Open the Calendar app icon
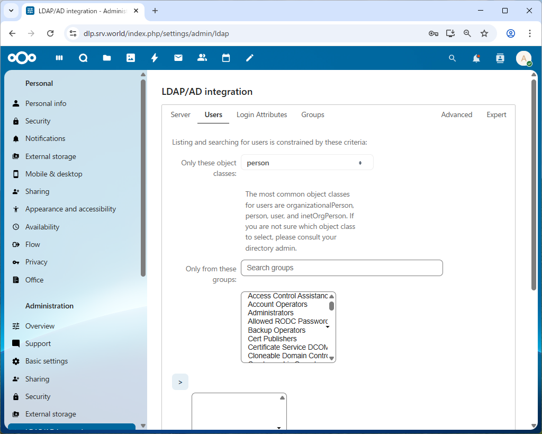The height and width of the screenshot is (434, 542). point(226,58)
